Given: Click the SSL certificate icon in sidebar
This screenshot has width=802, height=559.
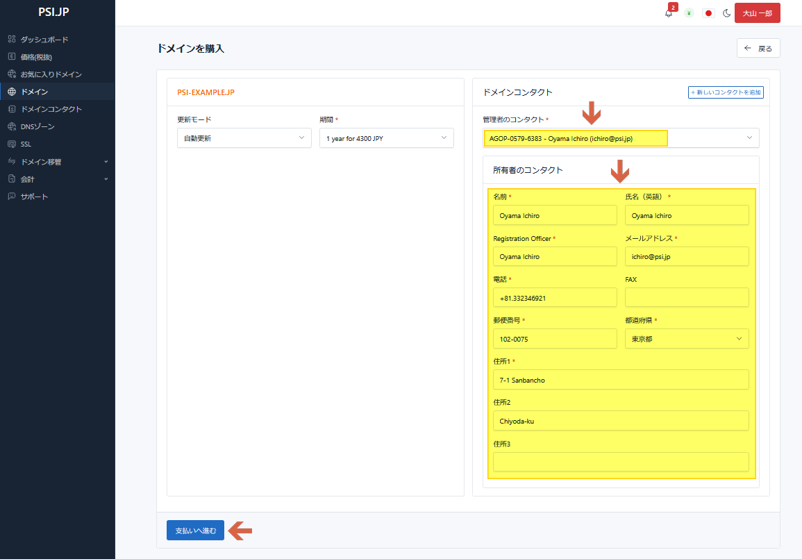Looking at the screenshot, I should (x=11, y=144).
